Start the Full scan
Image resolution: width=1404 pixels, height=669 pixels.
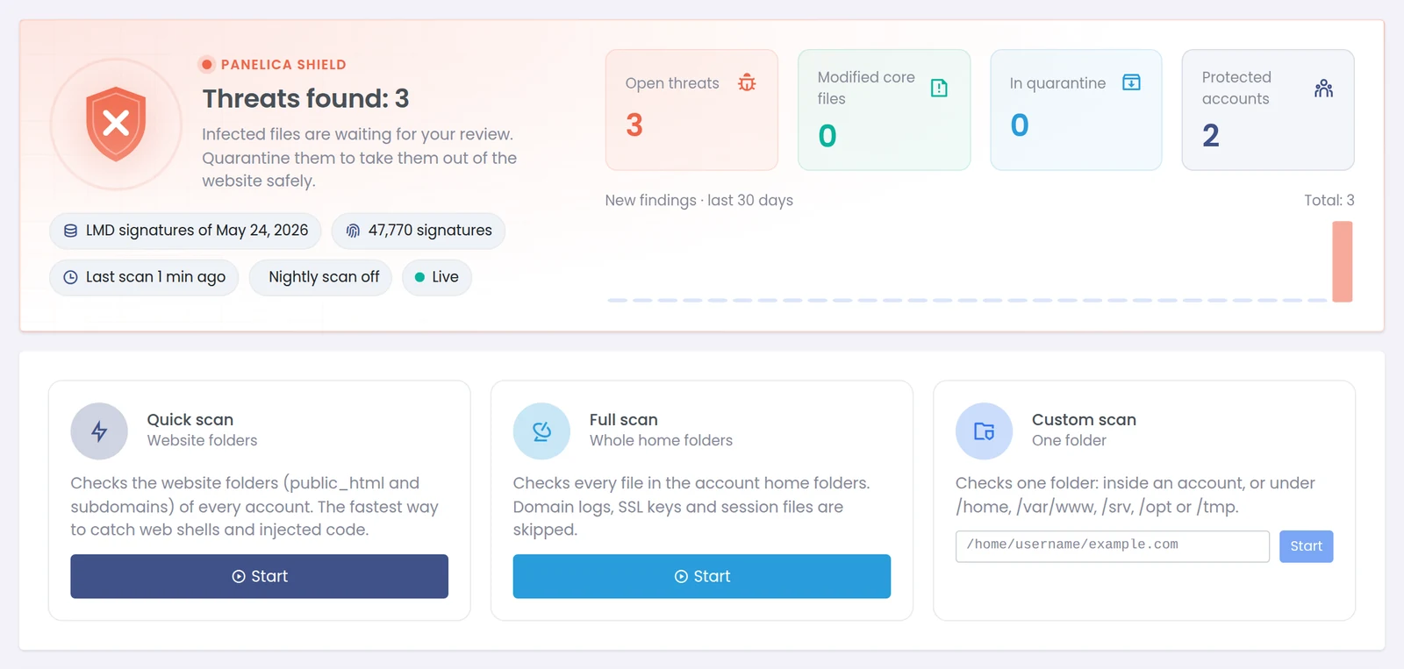click(702, 576)
